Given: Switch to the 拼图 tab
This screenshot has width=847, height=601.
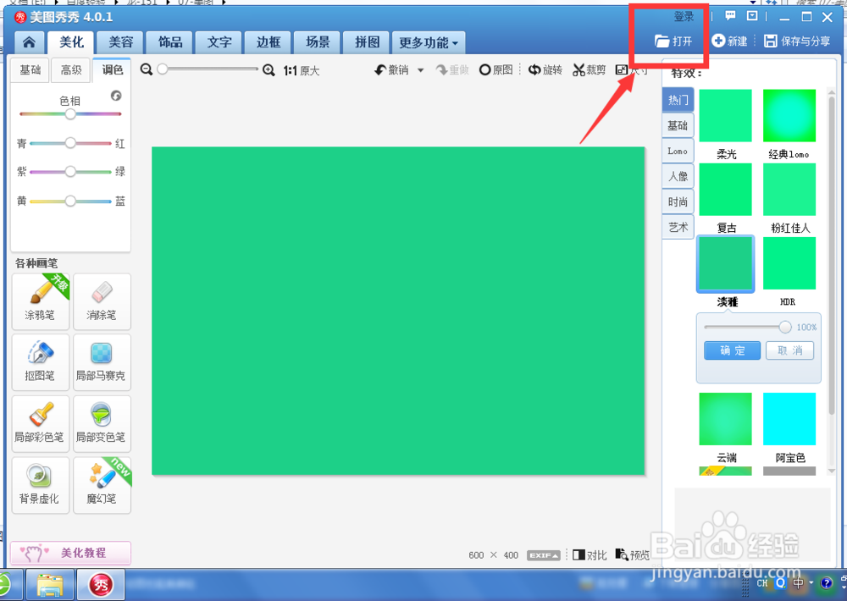Looking at the screenshot, I should (367, 42).
